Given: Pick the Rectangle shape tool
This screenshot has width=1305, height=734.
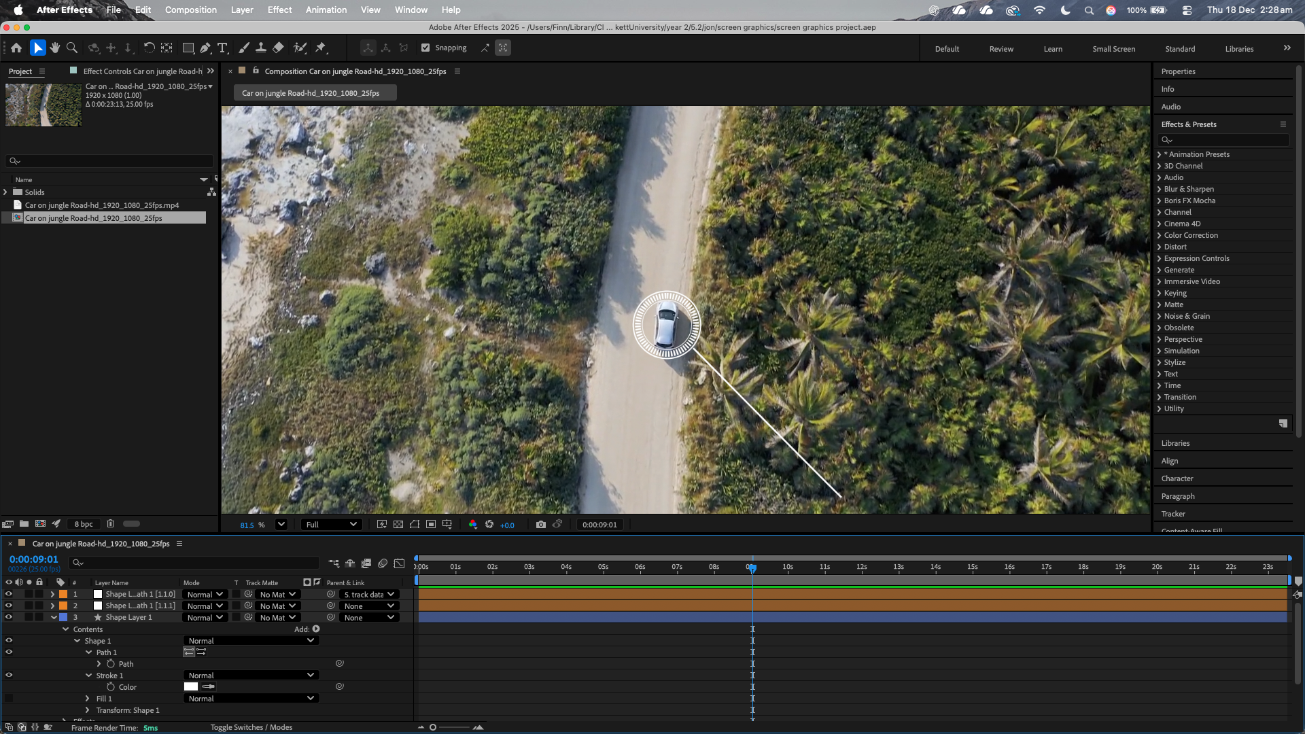Looking at the screenshot, I should coord(188,48).
